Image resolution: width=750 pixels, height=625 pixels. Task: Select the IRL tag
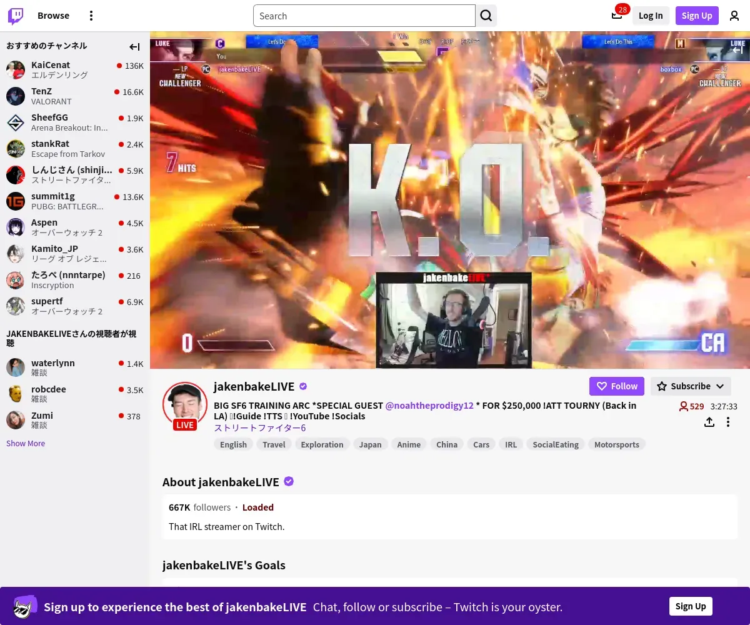pyautogui.click(x=511, y=444)
